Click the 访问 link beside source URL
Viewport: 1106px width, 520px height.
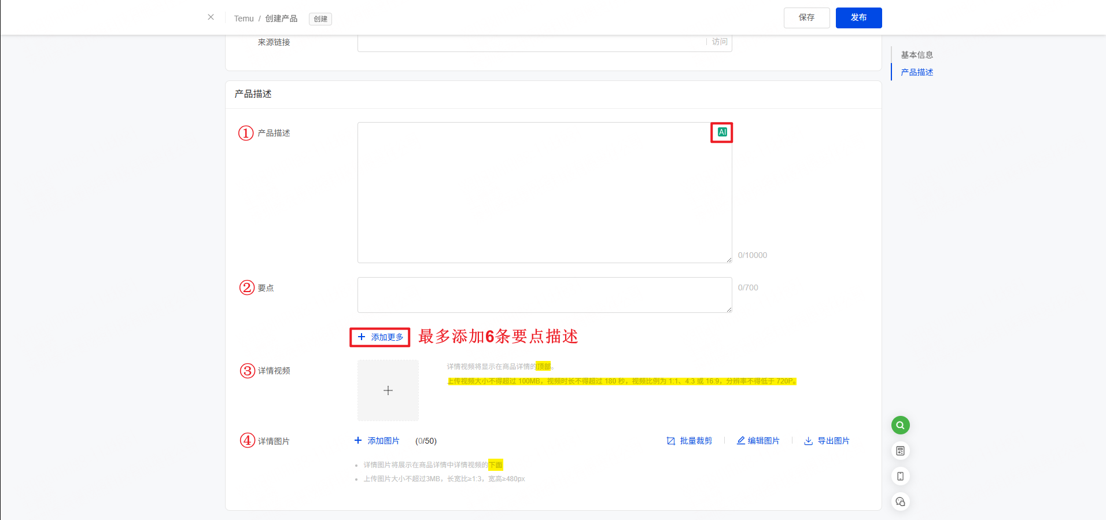coord(720,42)
